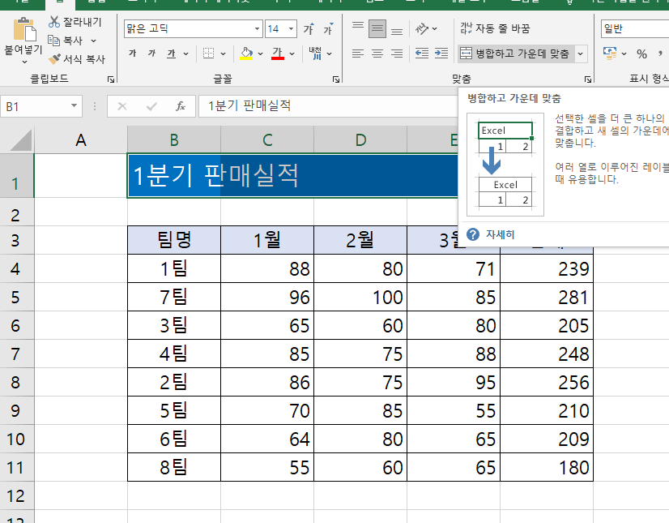Click the Name Box showing B1

tap(41, 106)
